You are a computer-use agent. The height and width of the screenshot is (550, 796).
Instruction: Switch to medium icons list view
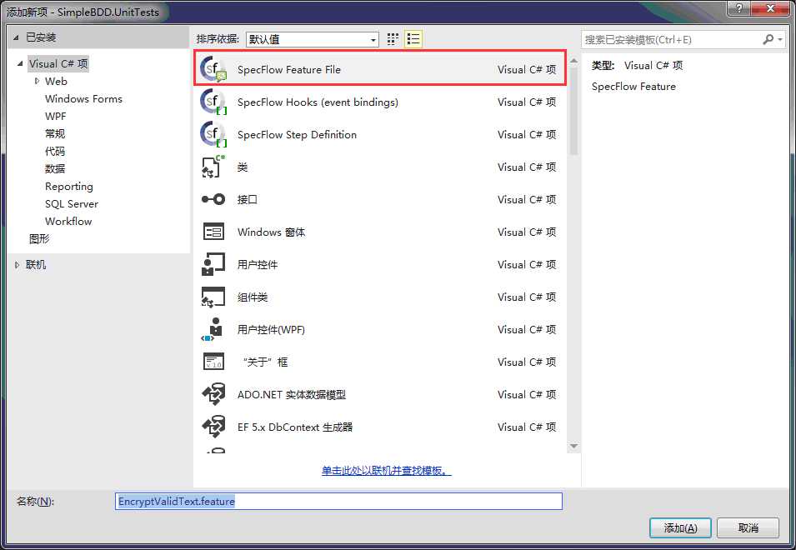coord(413,39)
